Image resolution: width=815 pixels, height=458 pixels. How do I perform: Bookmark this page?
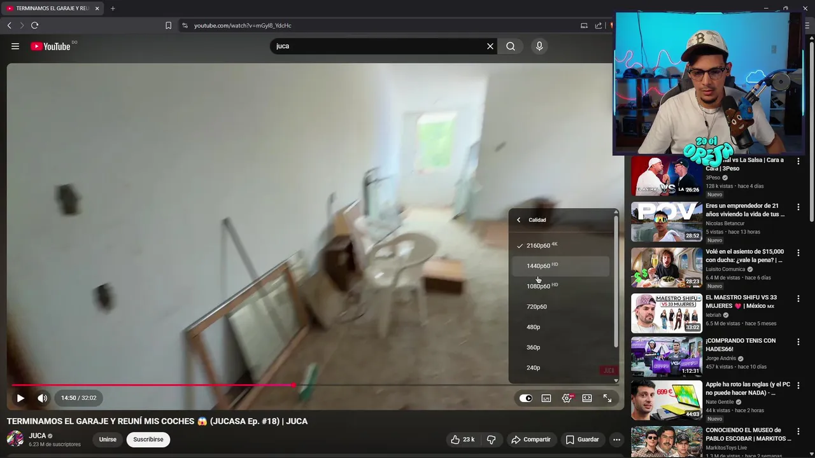pos(168,25)
